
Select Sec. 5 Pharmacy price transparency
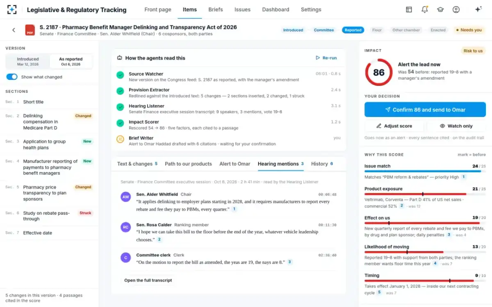pyautogui.click(x=49, y=193)
